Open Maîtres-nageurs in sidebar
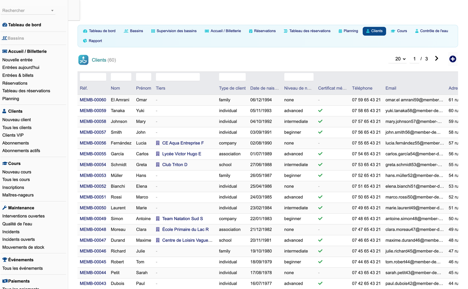The height and width of the screenshot is (289, 468). (x=18, y=195)
